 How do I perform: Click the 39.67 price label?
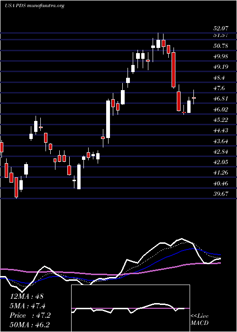click(x=221, y=194)
